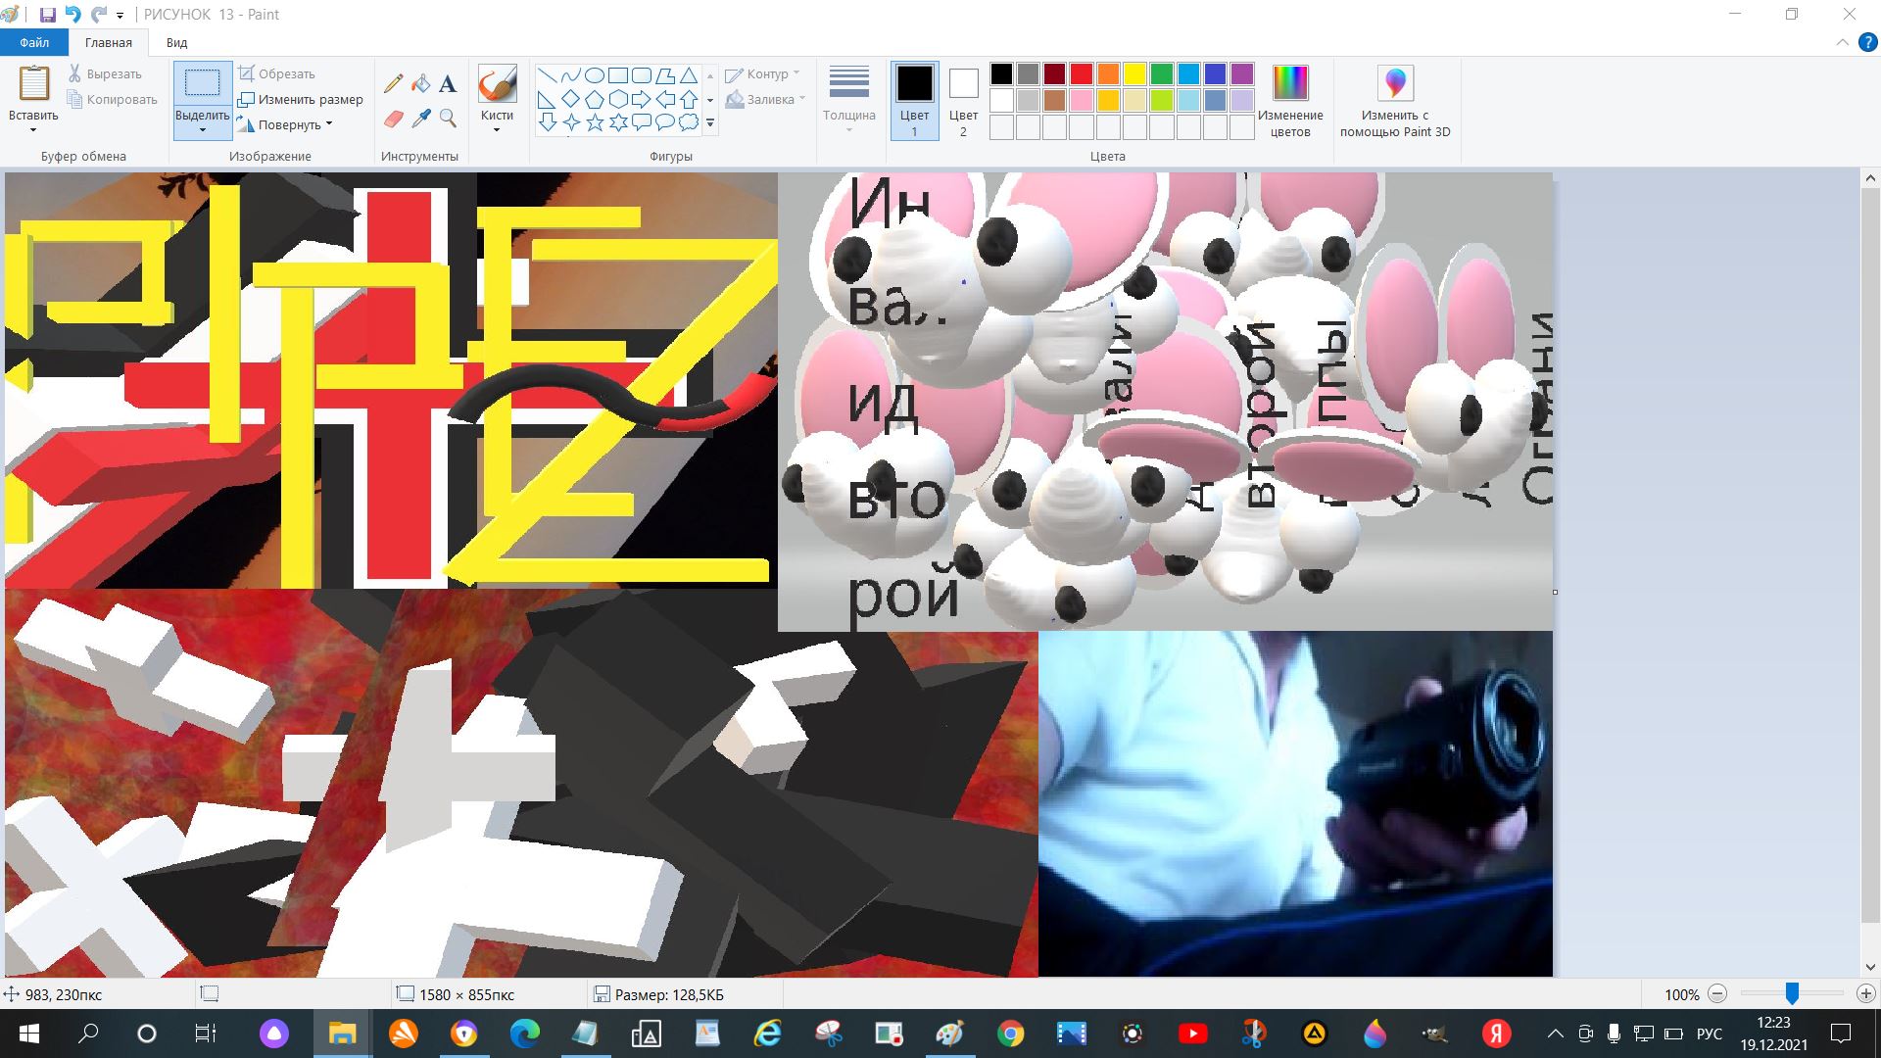Click the zoom out minus button
The height and width of the screenshot is (1058, 1881).
(x=1717, y=993)
